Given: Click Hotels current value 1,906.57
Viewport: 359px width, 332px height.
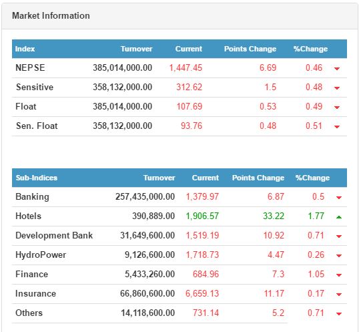Looking at the screenshot, I should click(202, 216).
